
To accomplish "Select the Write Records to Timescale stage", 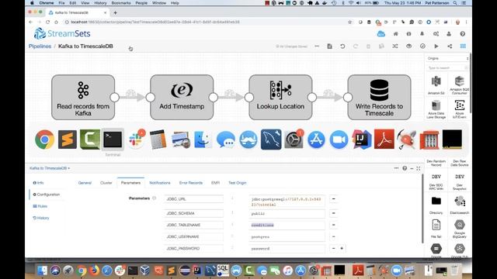I will point(379,97).
